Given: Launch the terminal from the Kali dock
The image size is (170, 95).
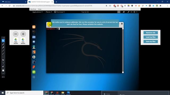Looking at the screenshot, I should [x=34, y=32].
